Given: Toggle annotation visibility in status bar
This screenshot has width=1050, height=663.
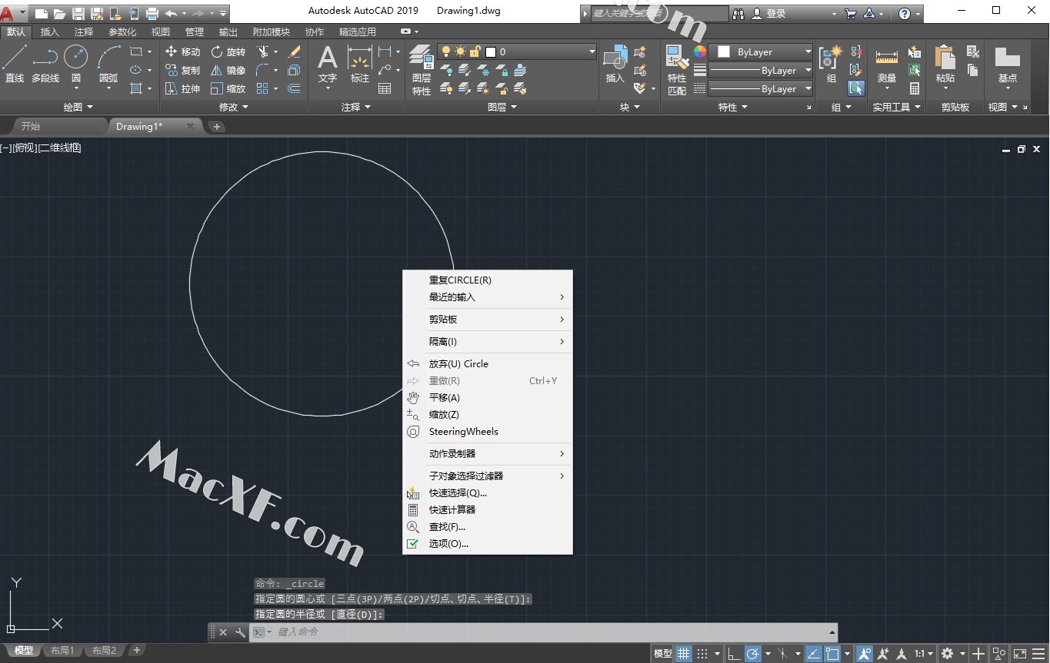Looking at the screenshot, I should pyautogui.click(x=865, y=654).
